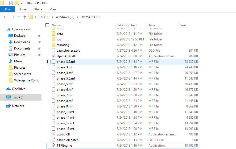Screen dimensions: 236x149
Task: Click Windows (C:) in the address path
Action: [x=65, y=17]
